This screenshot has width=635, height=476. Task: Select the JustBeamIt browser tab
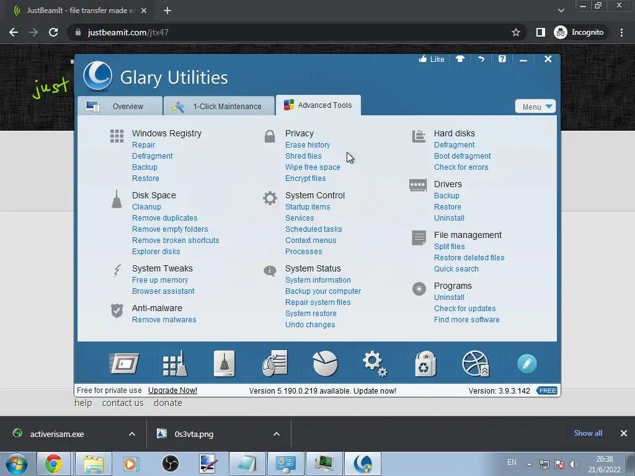80,11
